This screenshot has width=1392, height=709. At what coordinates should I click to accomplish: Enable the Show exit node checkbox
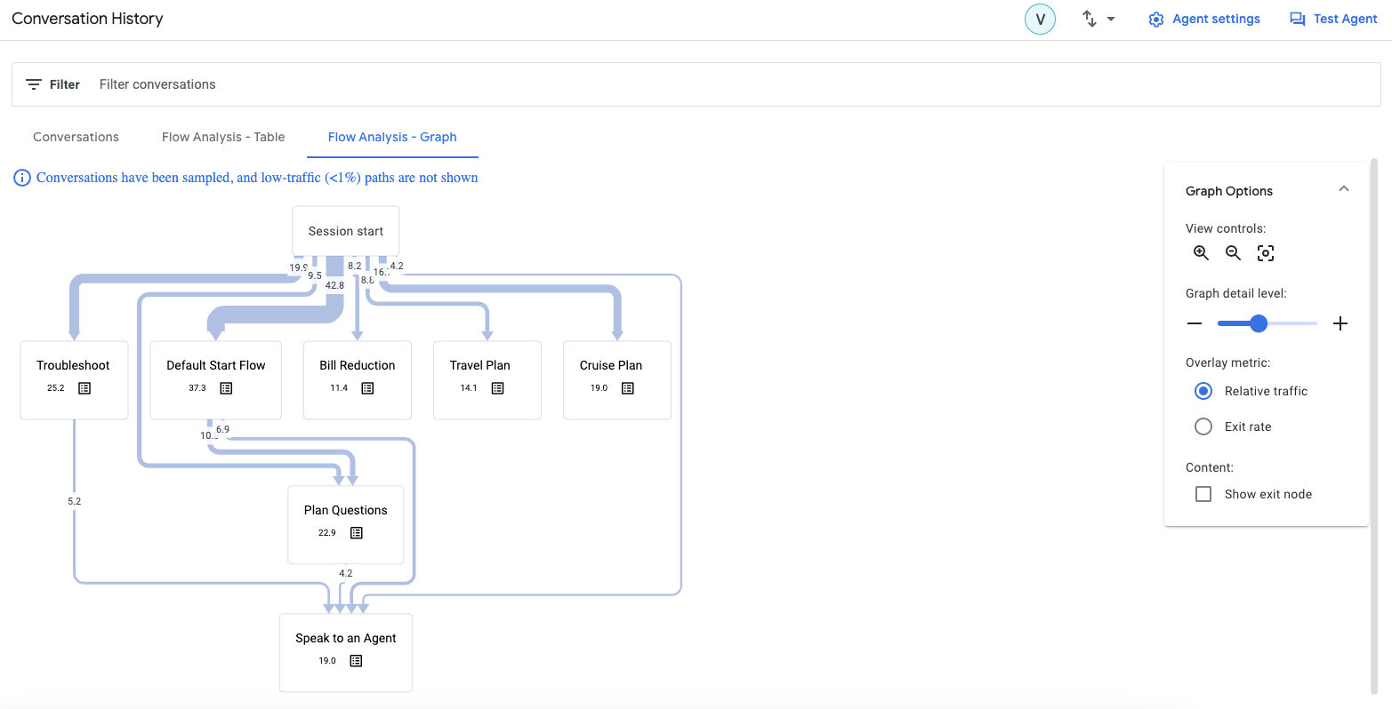[1203, 493]
